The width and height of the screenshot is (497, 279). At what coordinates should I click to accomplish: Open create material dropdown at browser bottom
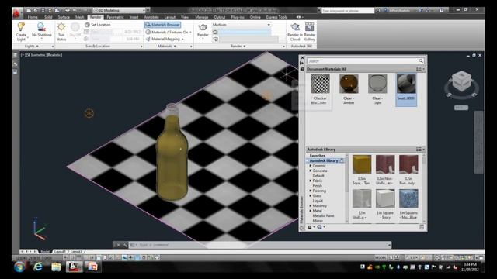[x=311, y=227]
